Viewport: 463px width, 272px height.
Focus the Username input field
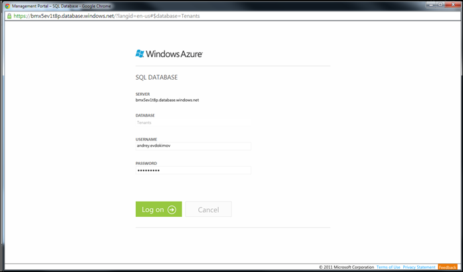(194, 146)
